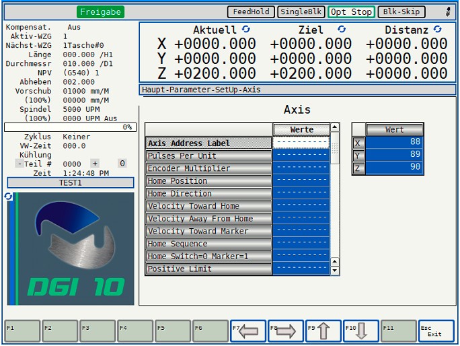Screen dimensions: 460x346
Task: Click the Pulses Per Unit value cell
Action: (301, 155)
